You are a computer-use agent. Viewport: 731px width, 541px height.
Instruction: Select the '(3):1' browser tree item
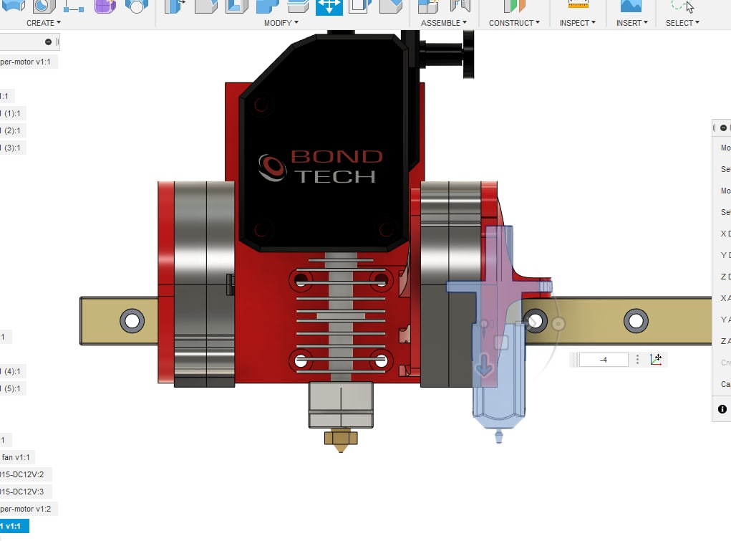pyautogui.click(x=12, y=148)
